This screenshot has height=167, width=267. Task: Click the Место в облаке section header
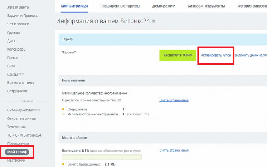(x=162, y=138)
